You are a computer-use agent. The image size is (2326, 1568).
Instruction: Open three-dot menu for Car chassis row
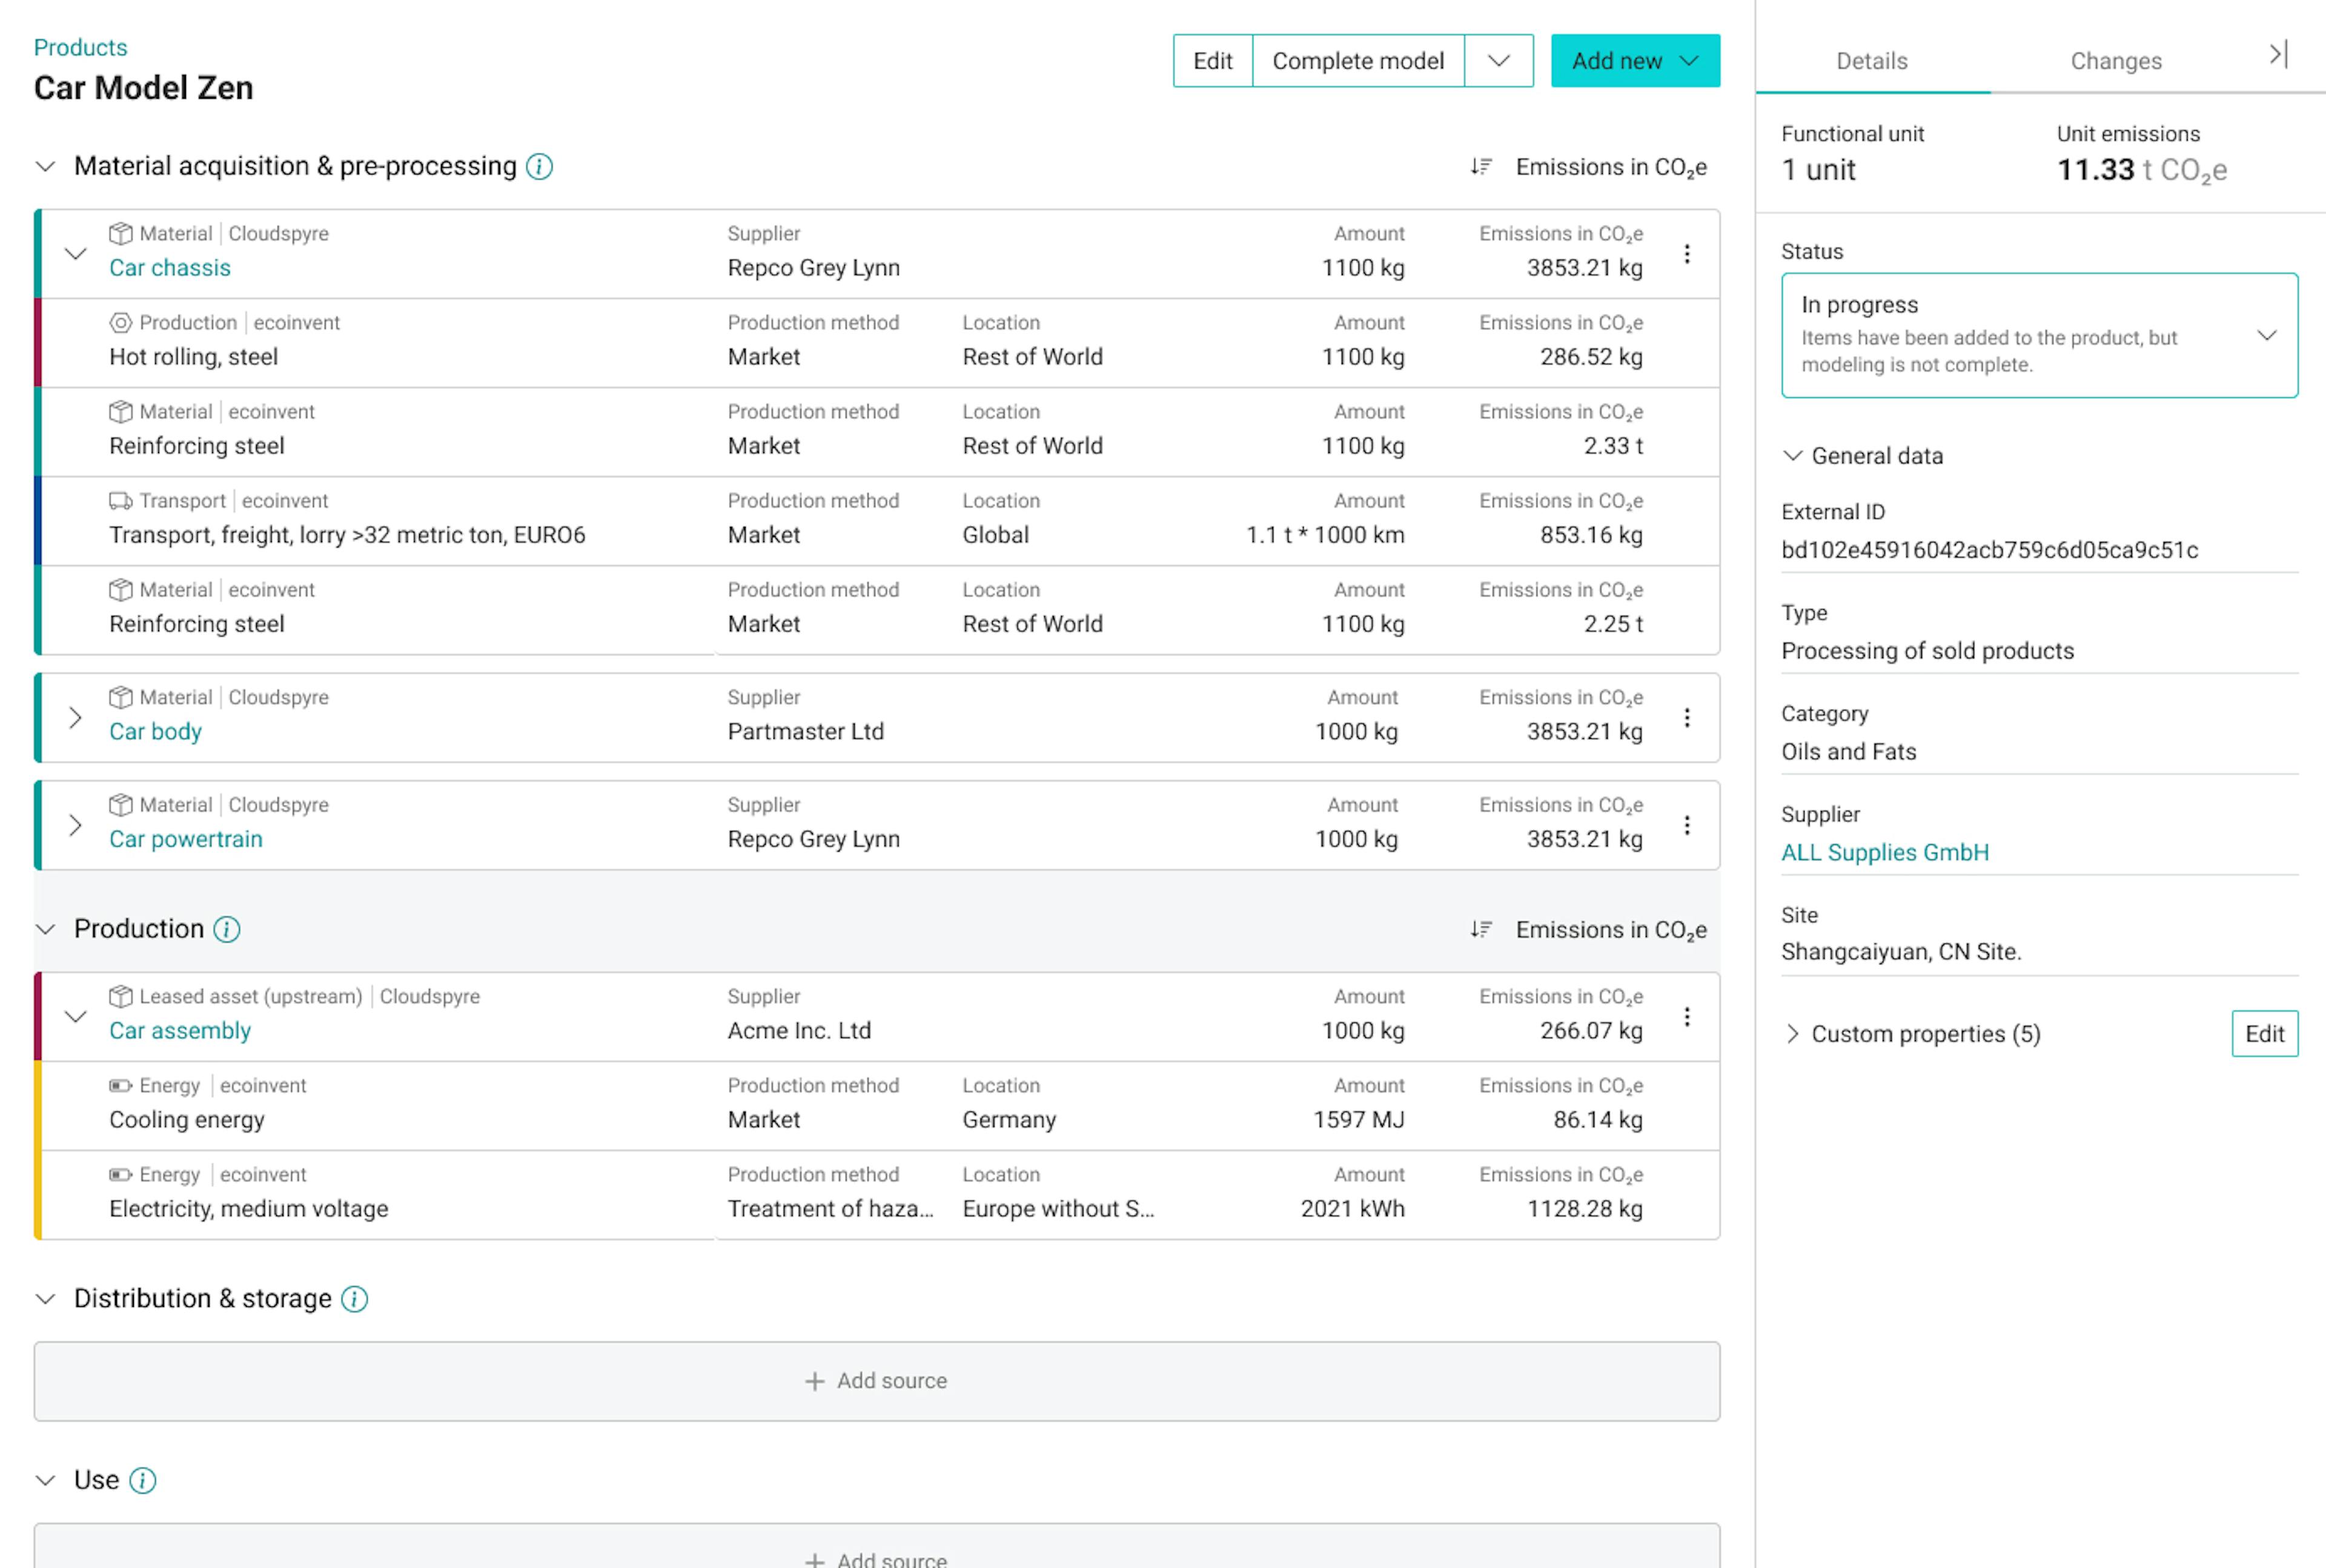tap(1686, 254)
